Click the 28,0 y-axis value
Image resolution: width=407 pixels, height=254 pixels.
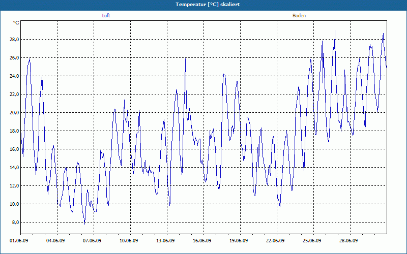pyautogui.click(x=14, y=40)
